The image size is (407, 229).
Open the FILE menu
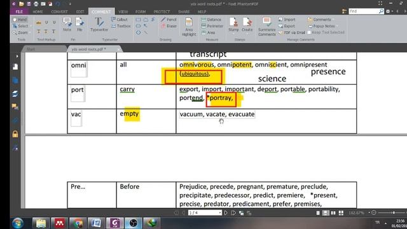coord(19,11)
